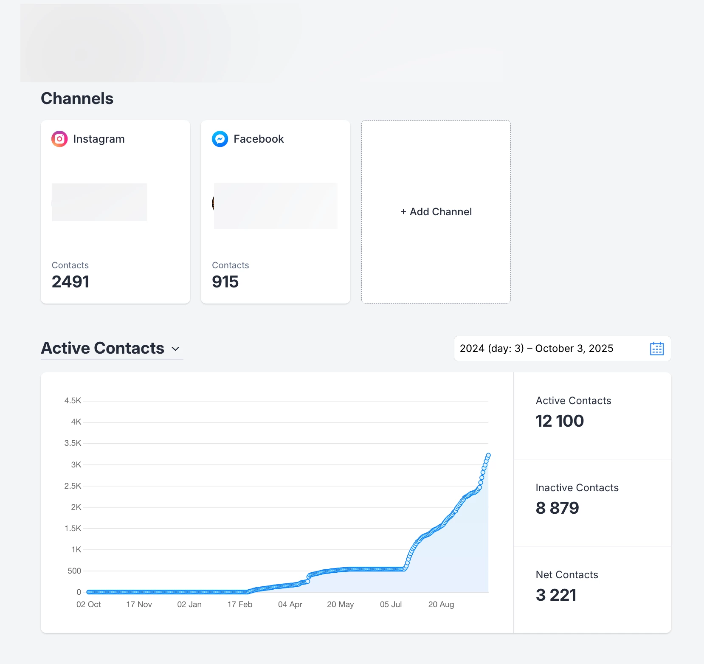Click the Facebook Messenger logo icon
Screen dimensions: 704x664
[x=220, y=139]
